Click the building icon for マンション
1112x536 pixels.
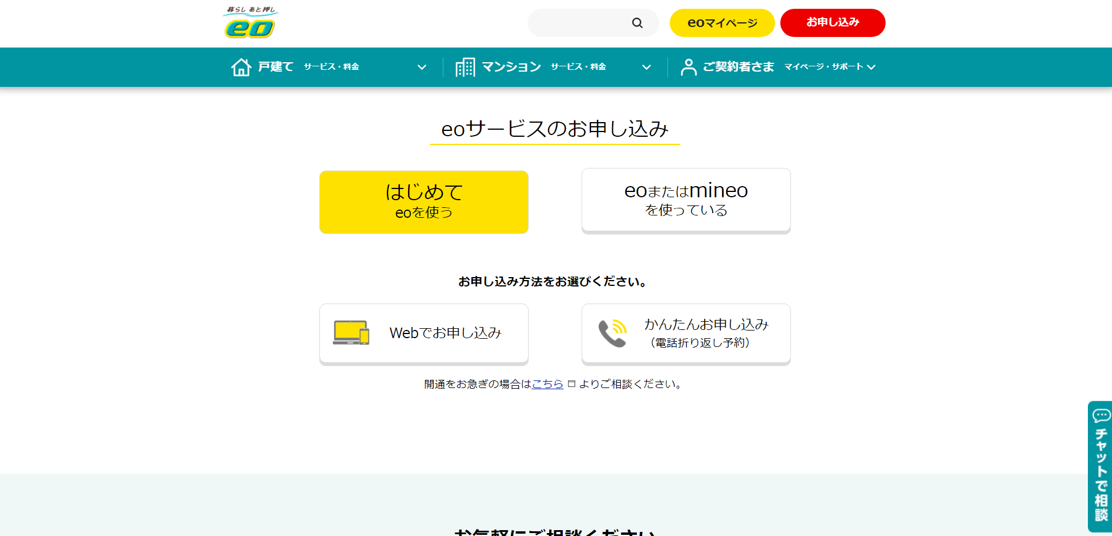tap(465, 67)
